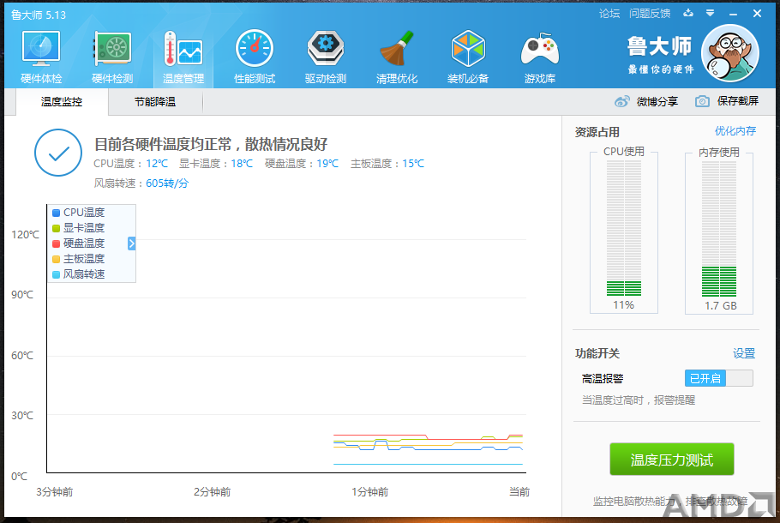The width and height of the screenshot is (780, 523).
Task: Click the 硬盘温度 red legend swatch
Action: [57, 243]
